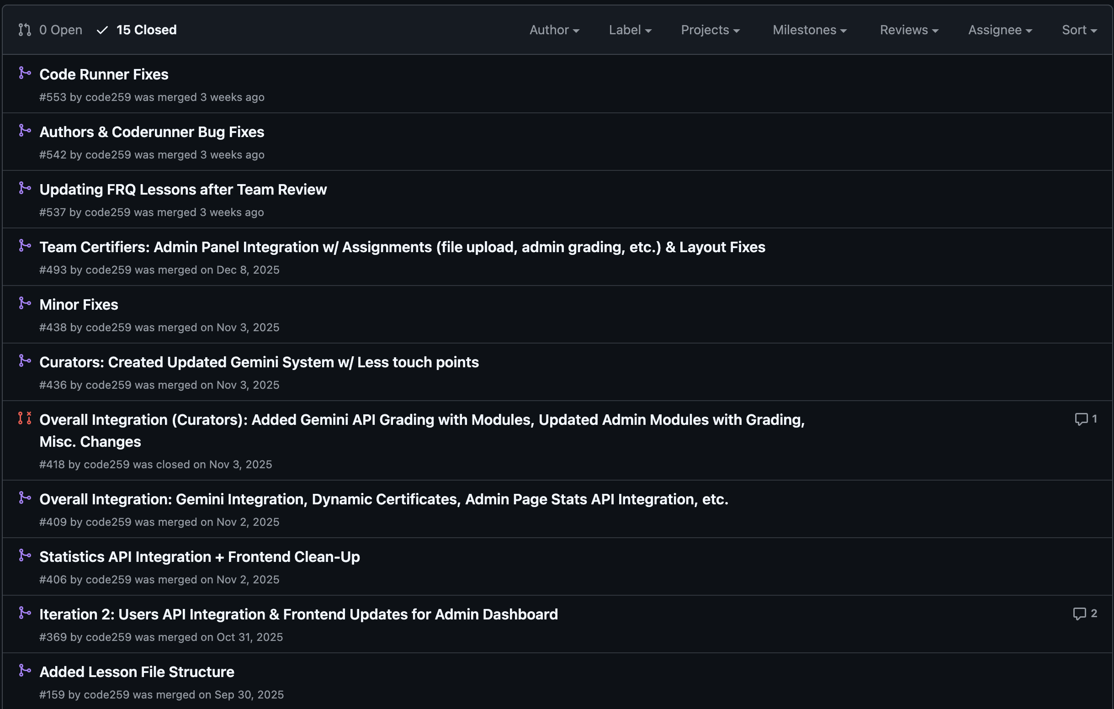Click the code259 author link on #553
1114x709 pixels.
(108, 97)
